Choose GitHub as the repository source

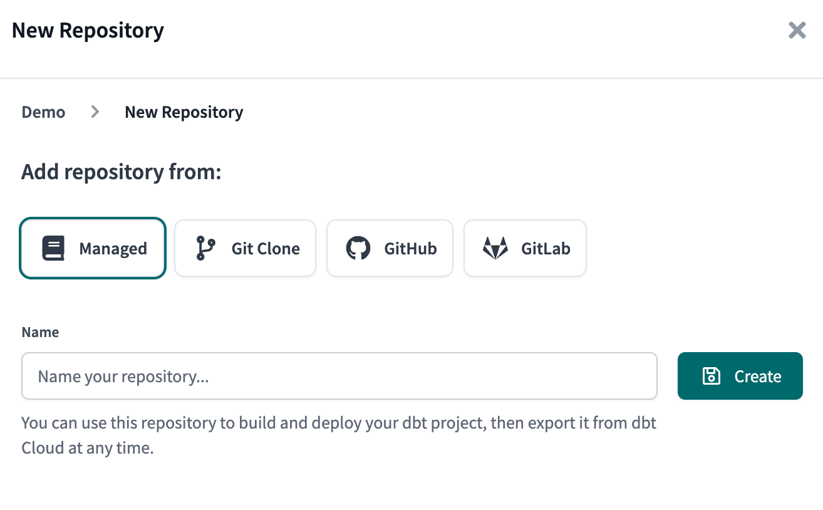click(390, 248)
